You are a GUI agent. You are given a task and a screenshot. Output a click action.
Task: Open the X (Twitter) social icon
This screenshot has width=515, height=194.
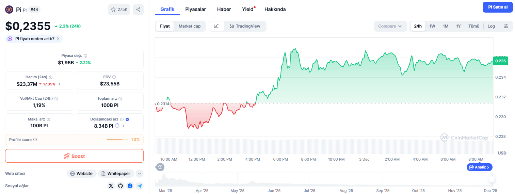111,186
